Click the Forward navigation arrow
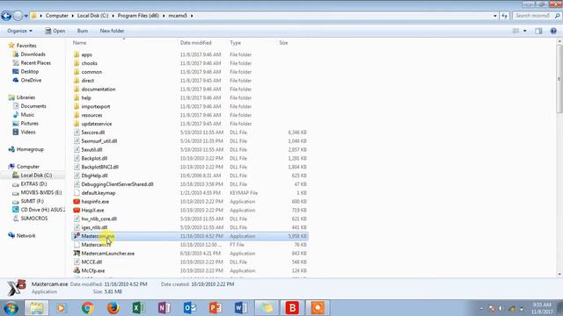Viewport: 563px width, 316px height. tap(18, 16)
